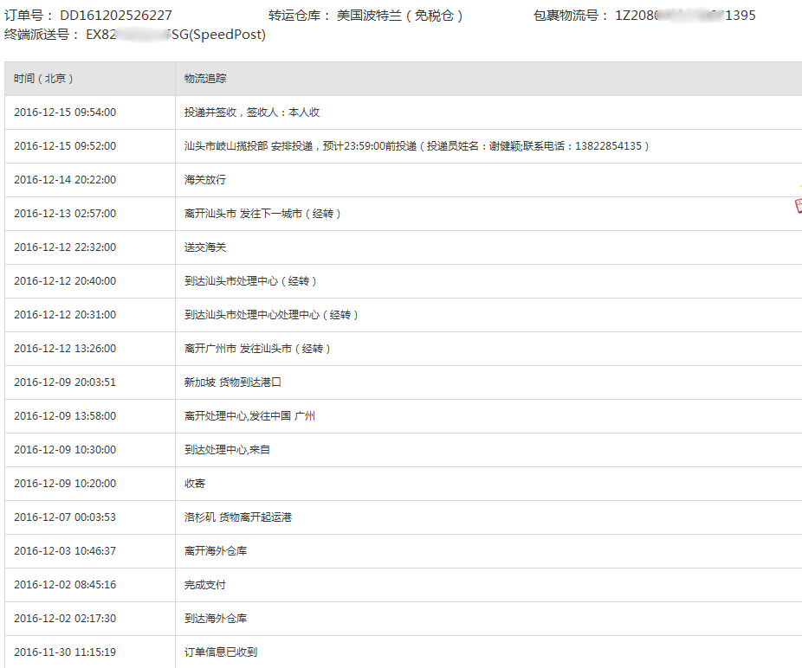This screenshot has width=802, height=668.
Task: Click status 完成支付
Action: tap(205, 584)
